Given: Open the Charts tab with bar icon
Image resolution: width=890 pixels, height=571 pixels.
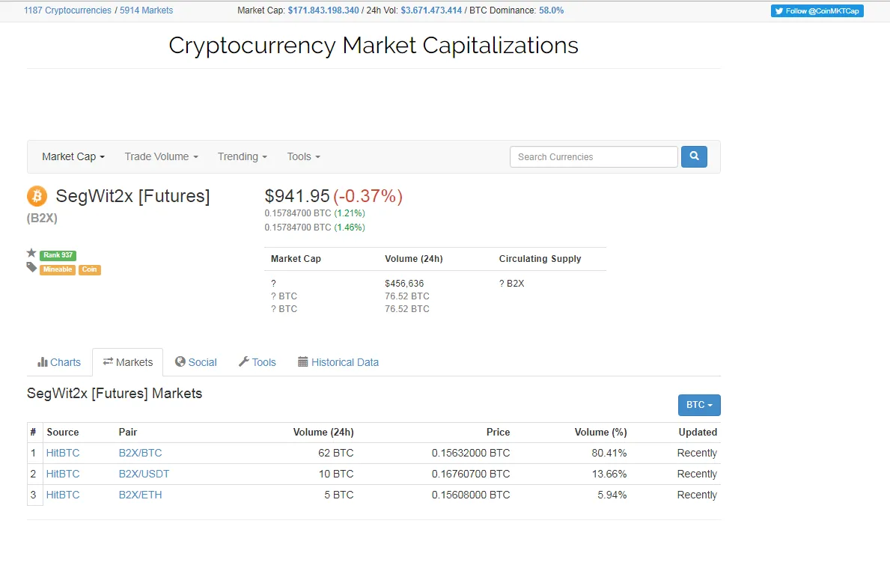Looking at the screenshot, I should click(59, 362).
